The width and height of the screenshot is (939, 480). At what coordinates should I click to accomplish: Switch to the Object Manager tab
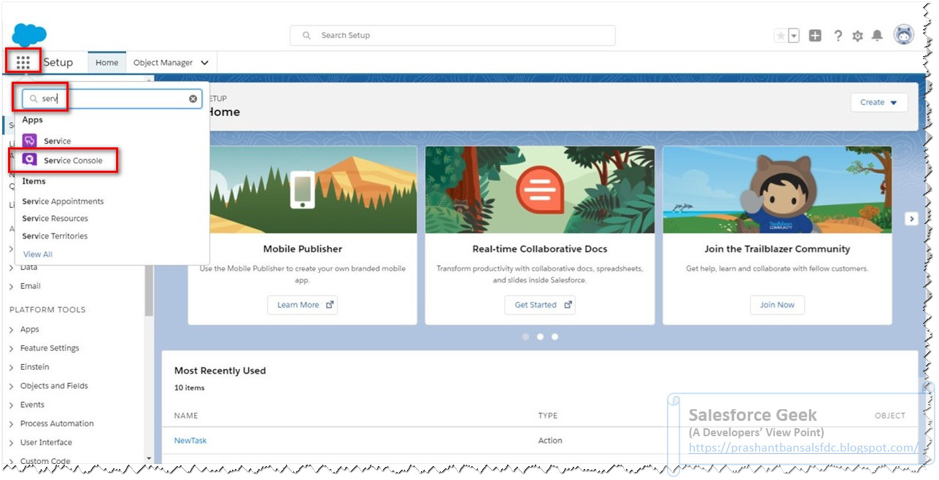click(x=163, y=63)
